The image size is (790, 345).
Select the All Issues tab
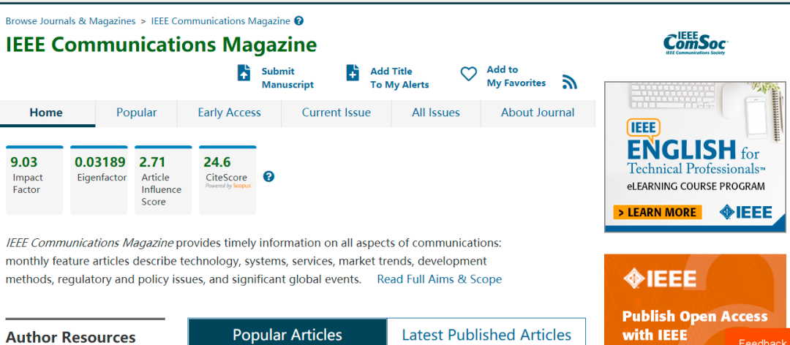pyautogui.click(x=436, y=113)
